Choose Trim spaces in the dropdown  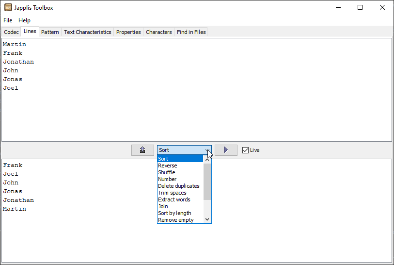(172, 193)
